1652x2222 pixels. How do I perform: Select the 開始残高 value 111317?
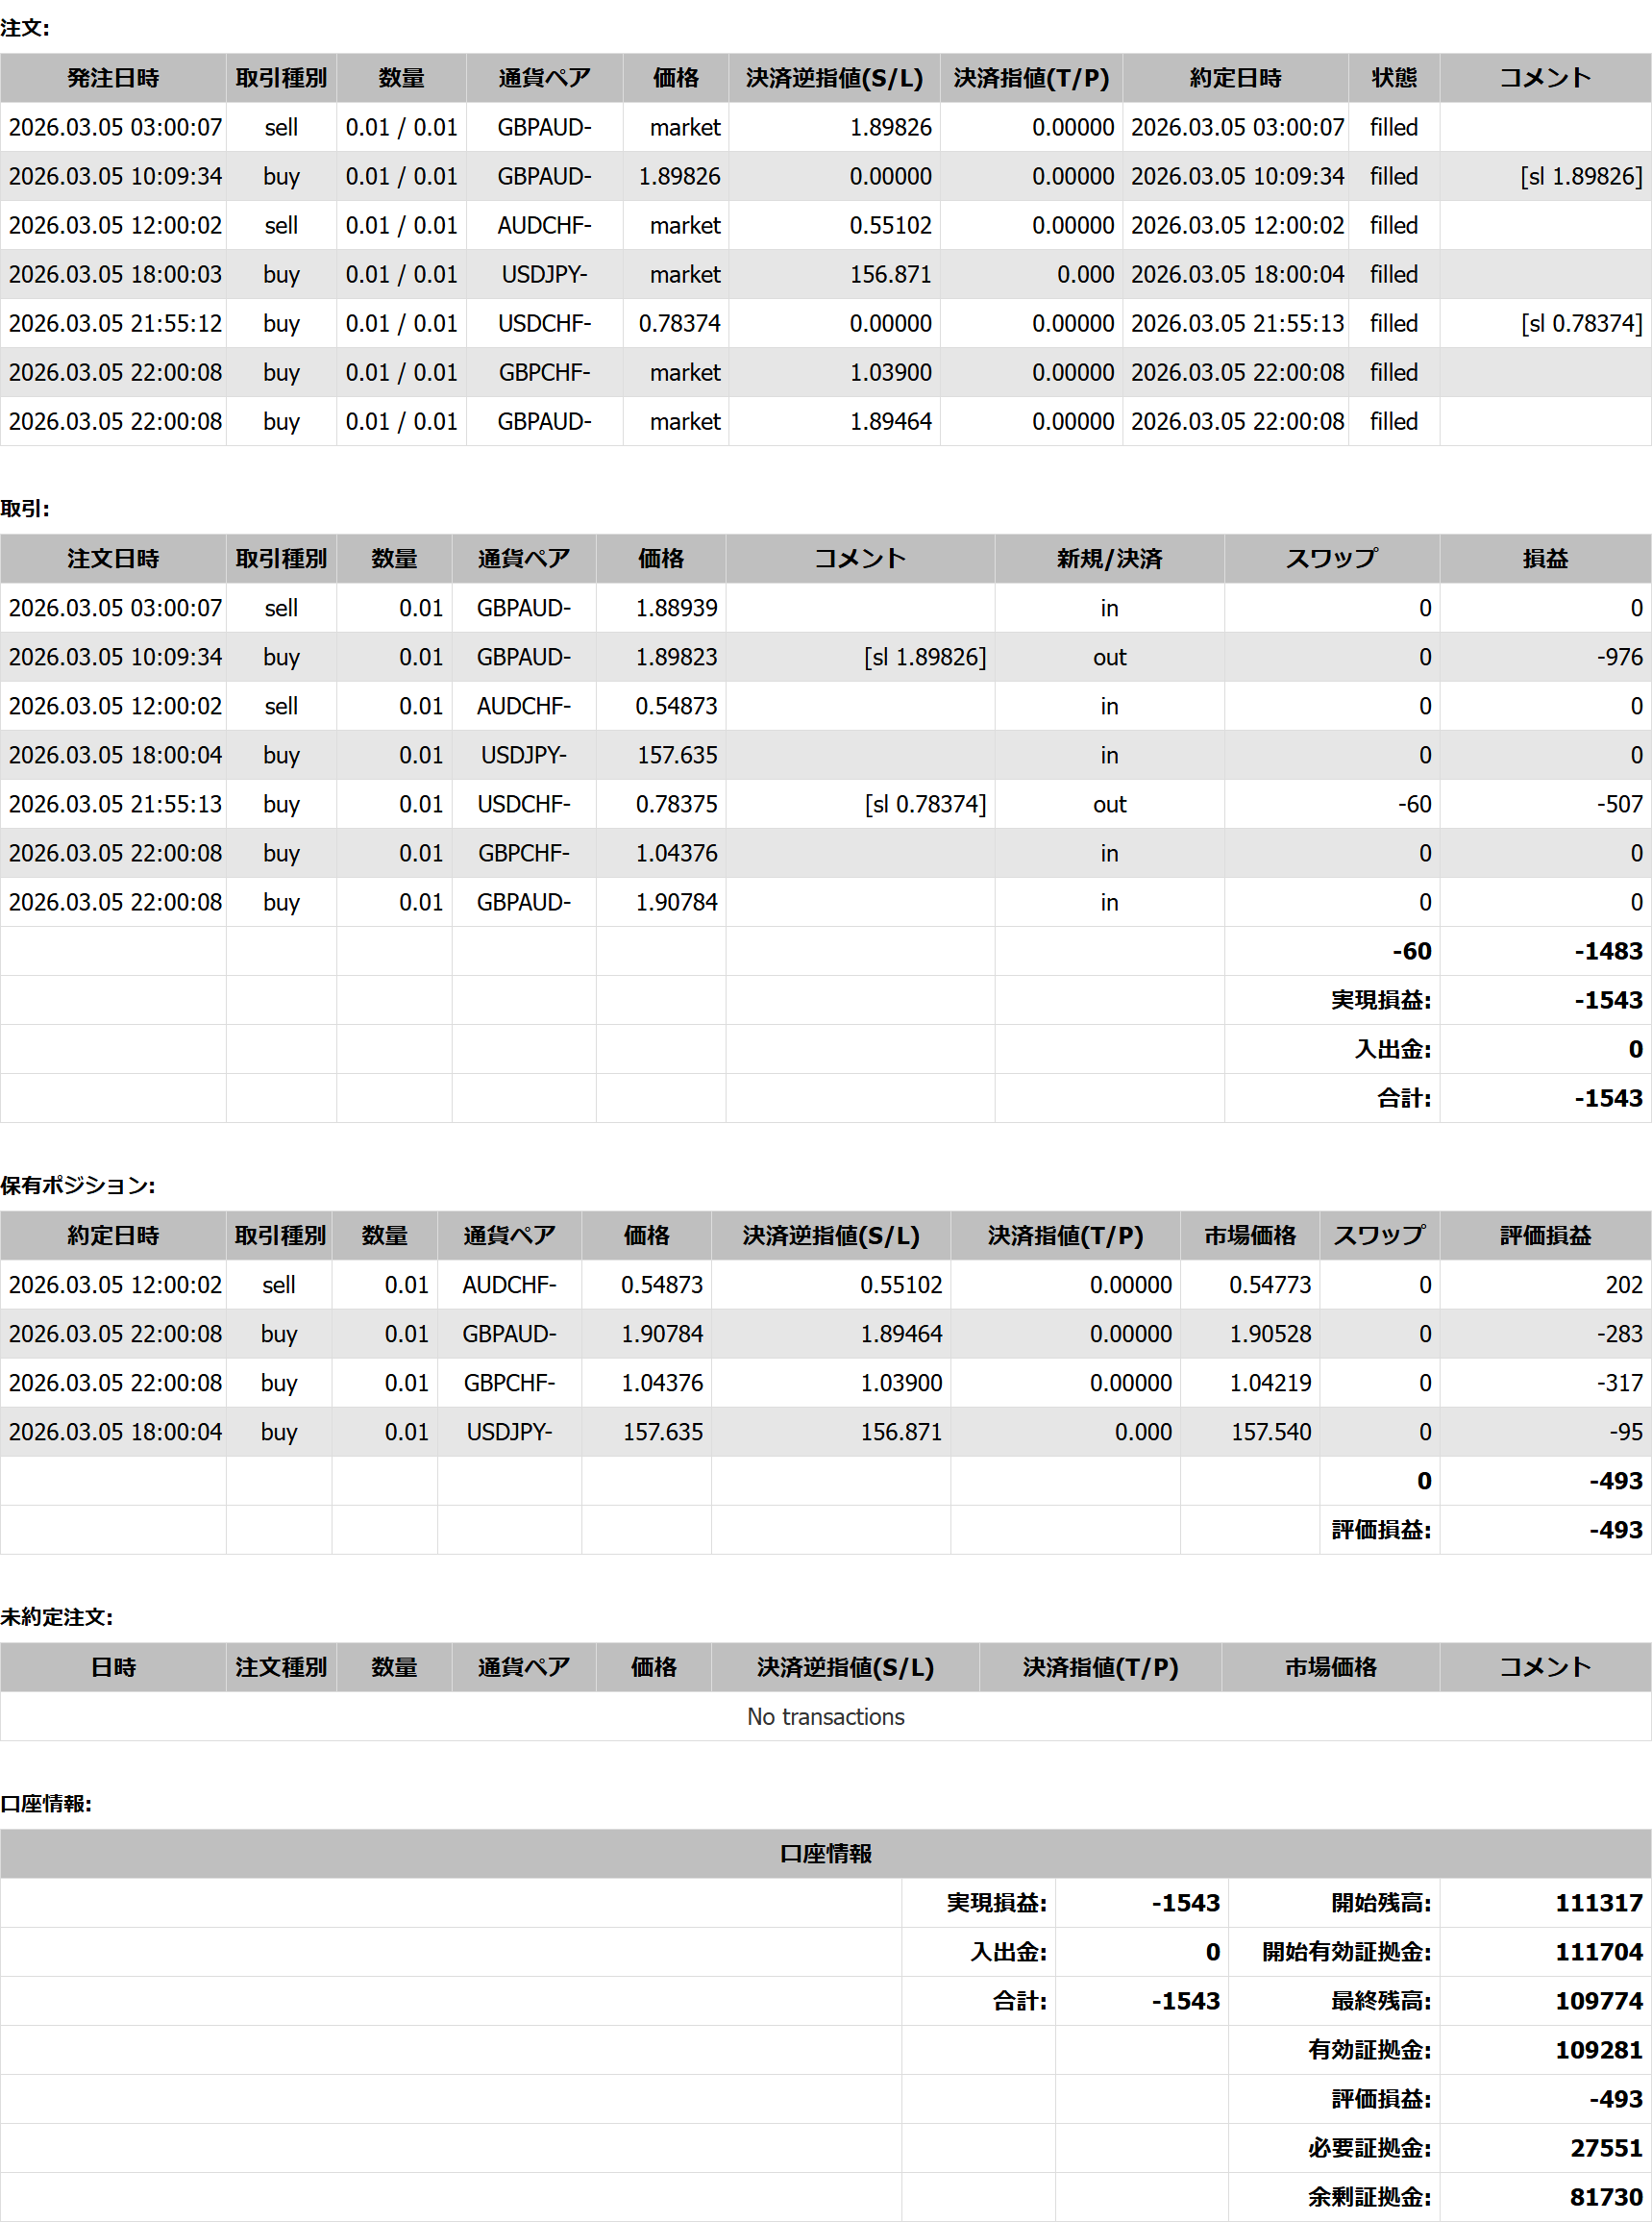pyautogui.click(x=1598, y=1903)
